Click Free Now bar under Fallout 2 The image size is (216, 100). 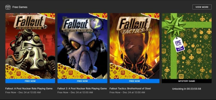coord(82,81)
